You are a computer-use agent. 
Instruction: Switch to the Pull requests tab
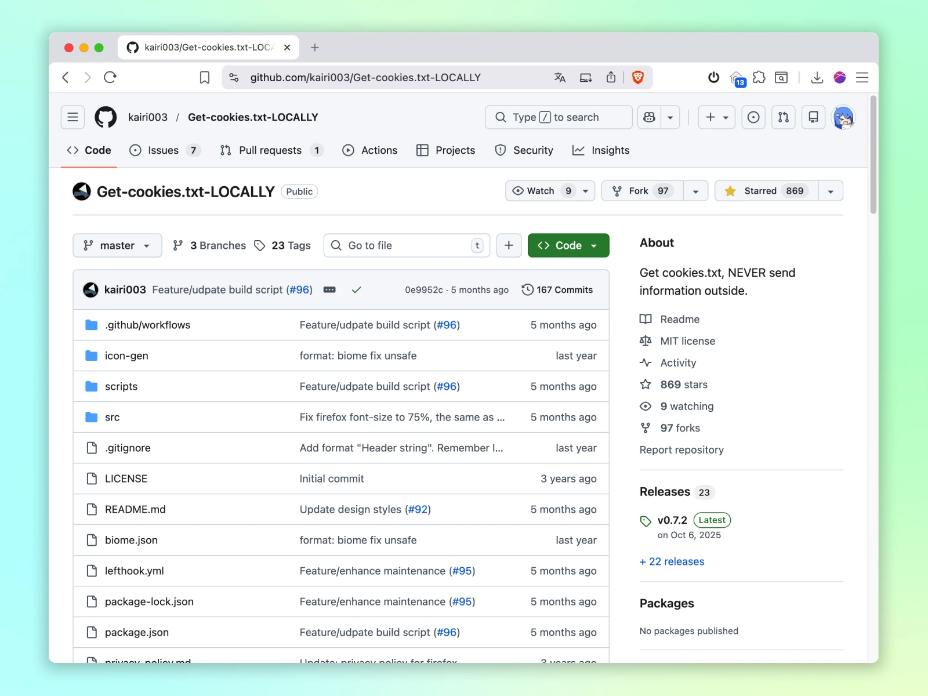point(270,150)
